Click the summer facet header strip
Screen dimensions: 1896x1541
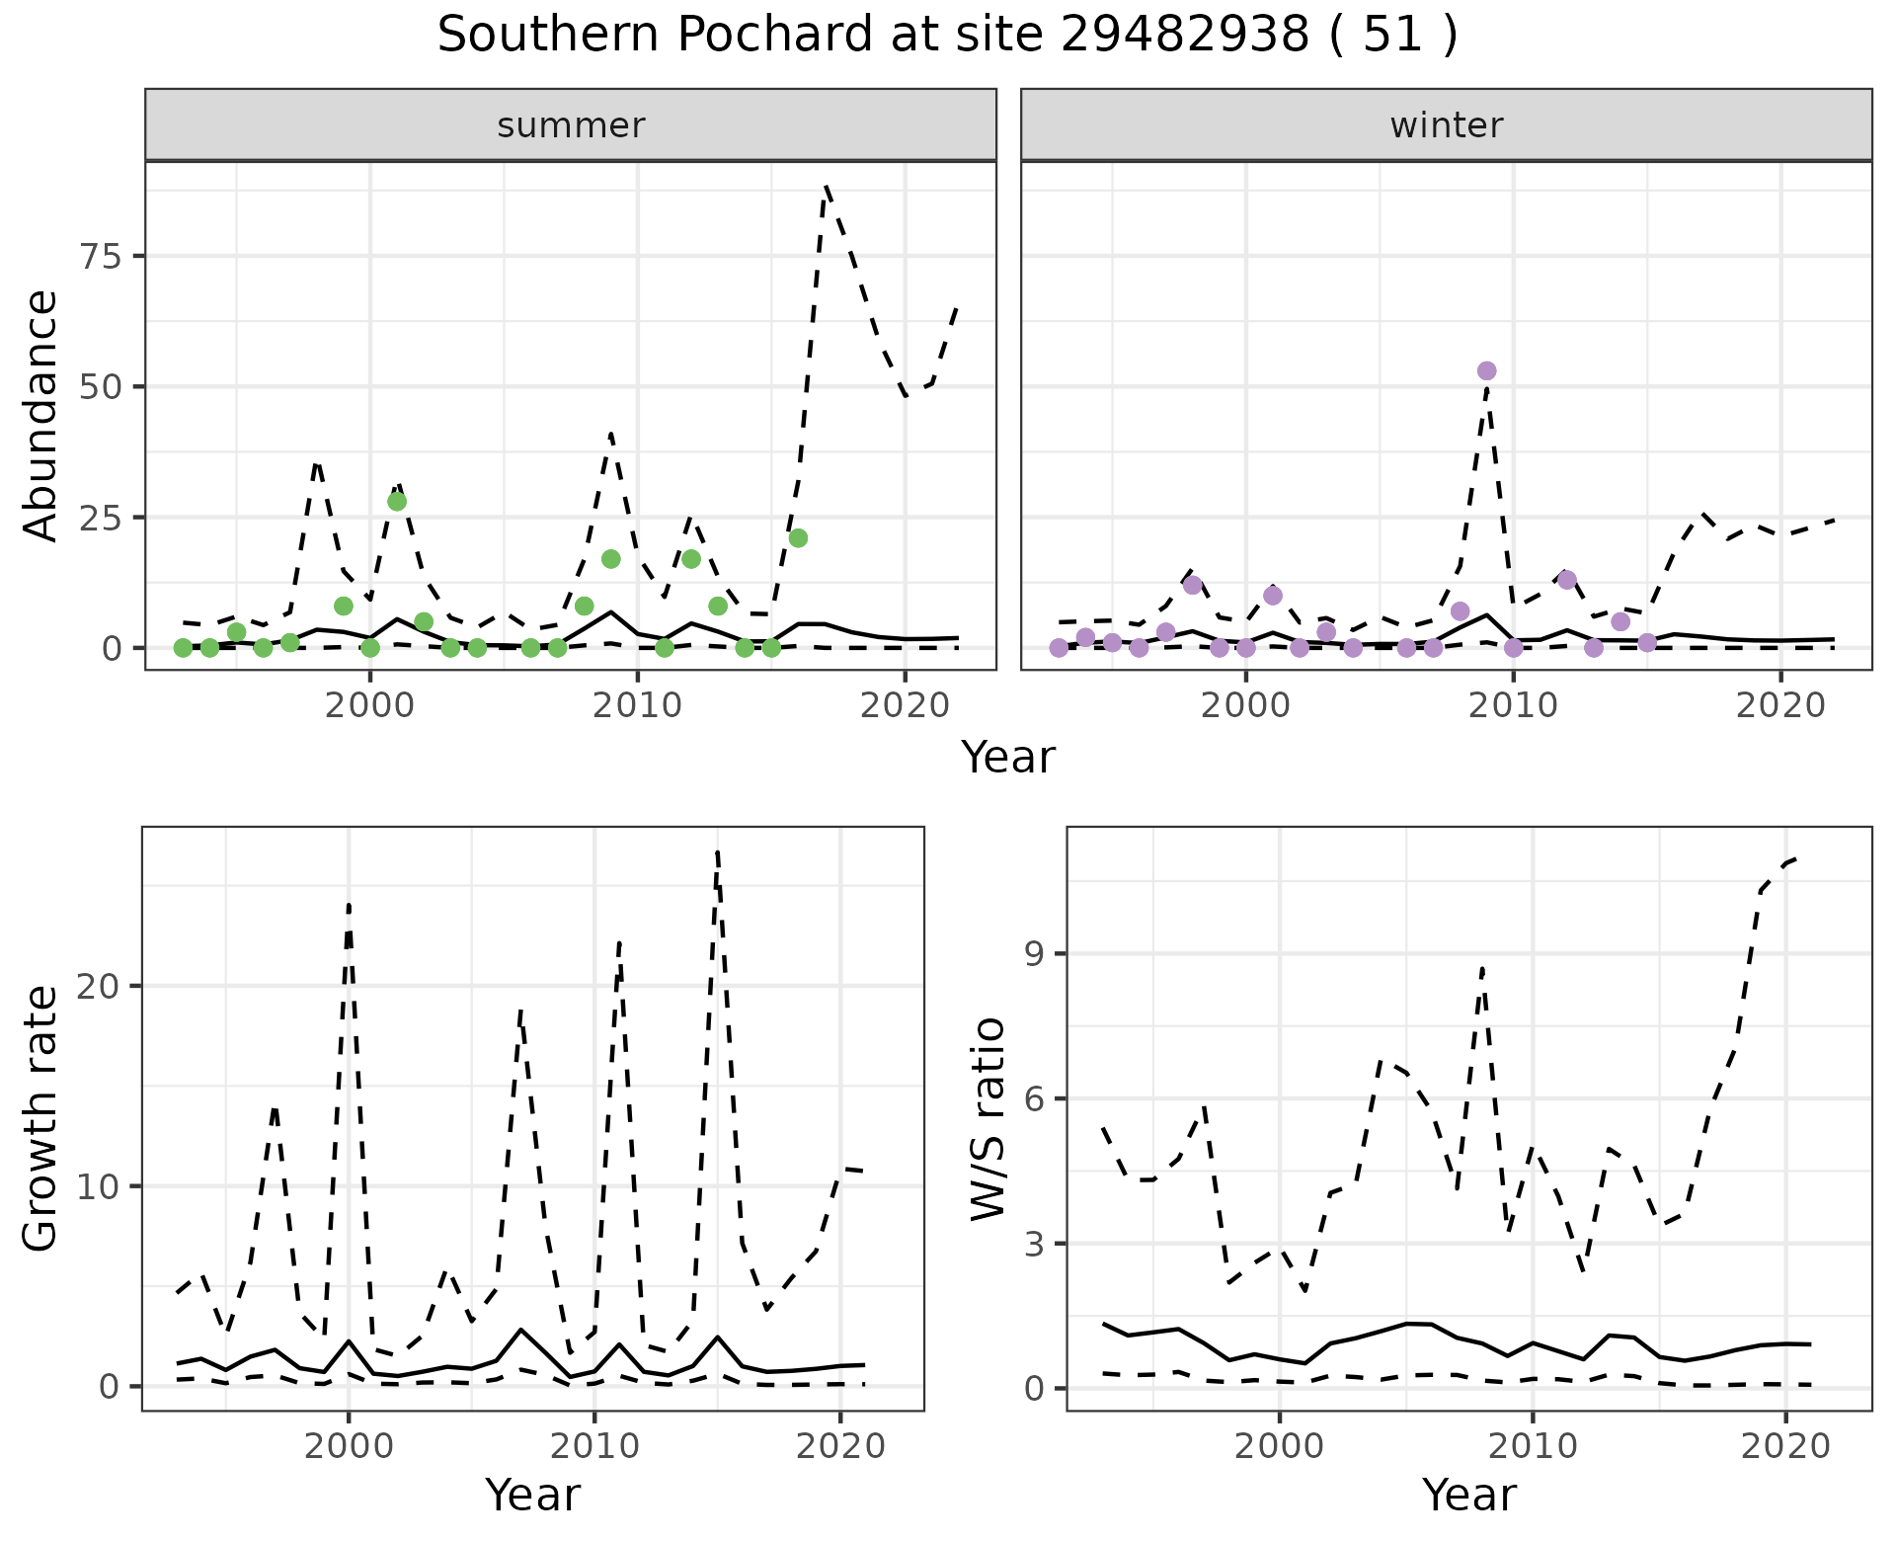click(x=570, y=125)
